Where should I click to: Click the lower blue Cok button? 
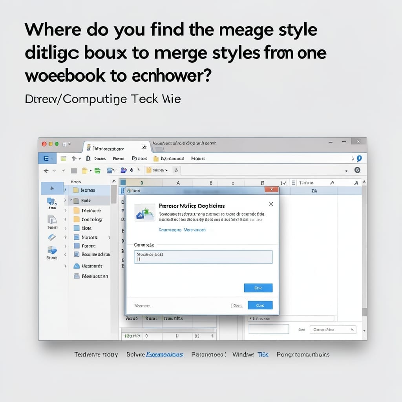(x=260, y=305)
